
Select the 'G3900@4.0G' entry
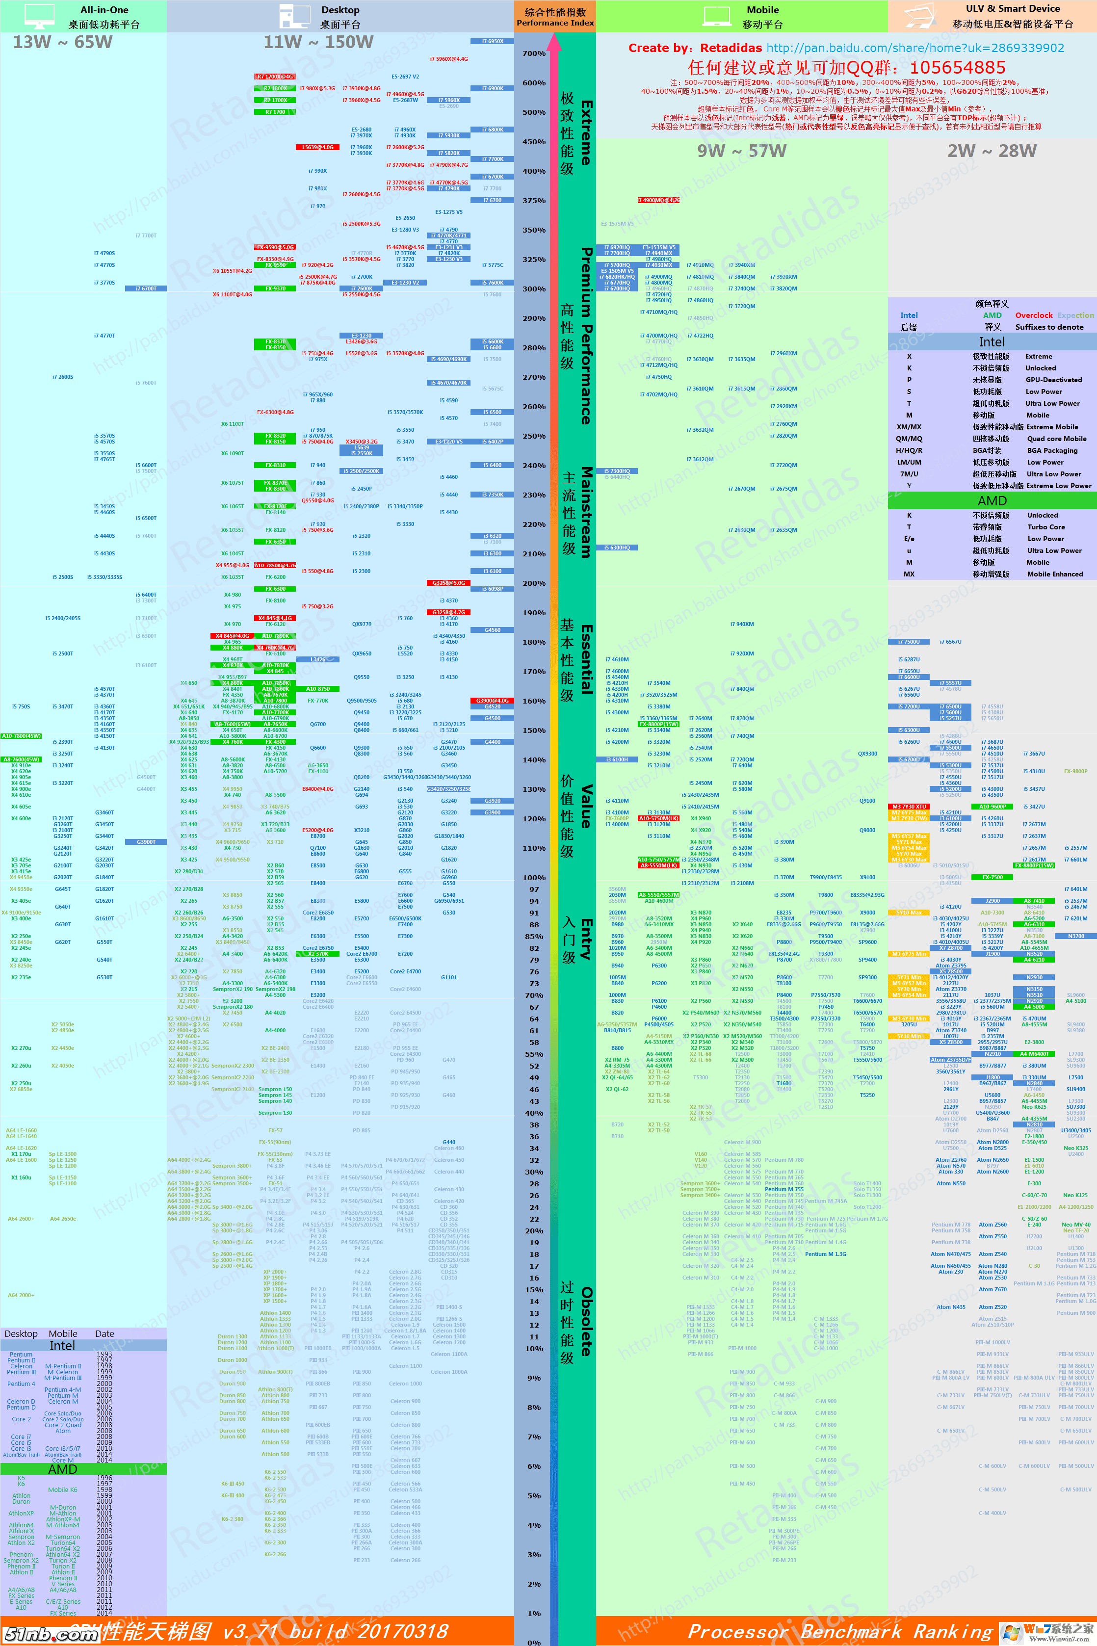[x=493, y=700]
